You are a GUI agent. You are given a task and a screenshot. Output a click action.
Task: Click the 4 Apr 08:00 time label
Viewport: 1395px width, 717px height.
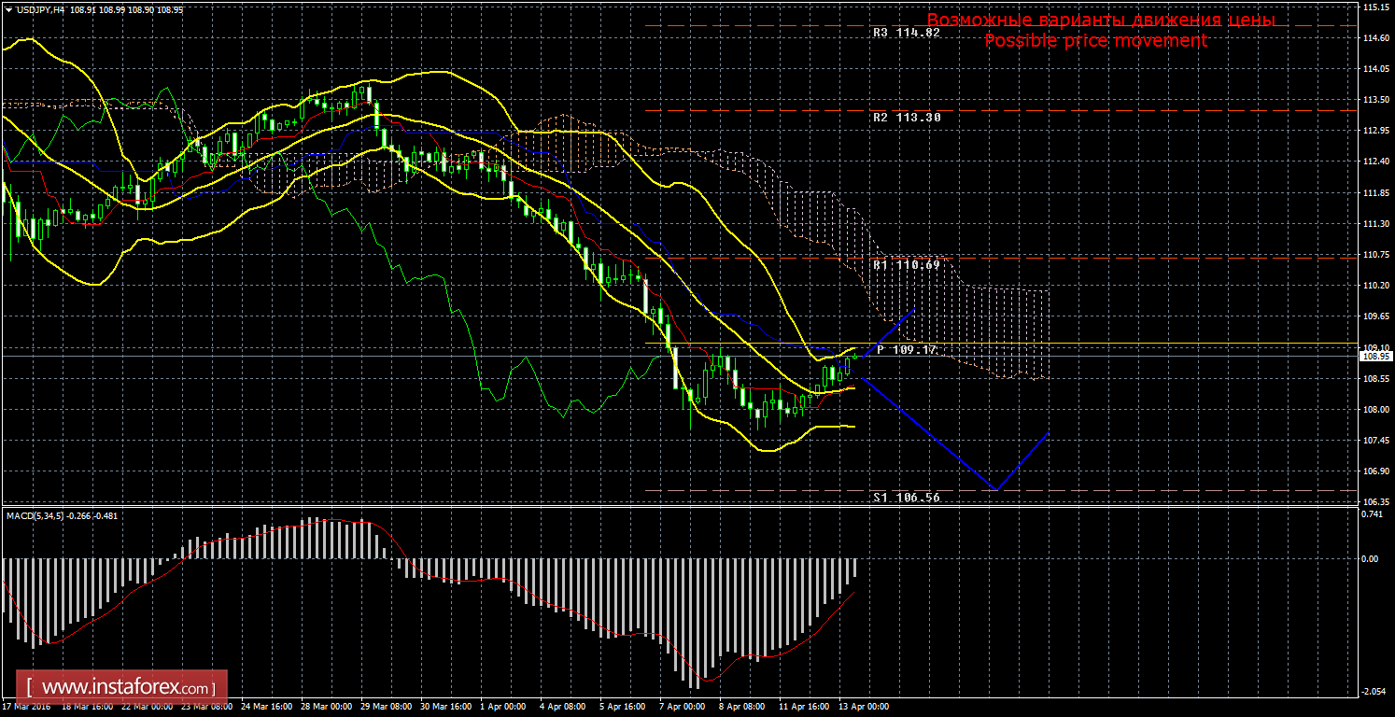tap(563, 707)
